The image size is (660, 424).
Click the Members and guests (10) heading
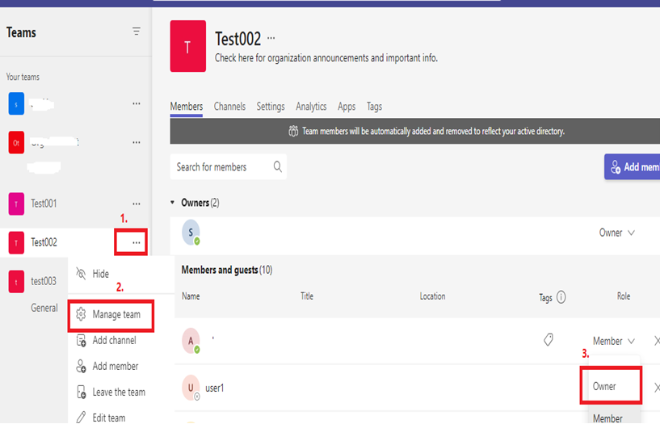[227, 270]
